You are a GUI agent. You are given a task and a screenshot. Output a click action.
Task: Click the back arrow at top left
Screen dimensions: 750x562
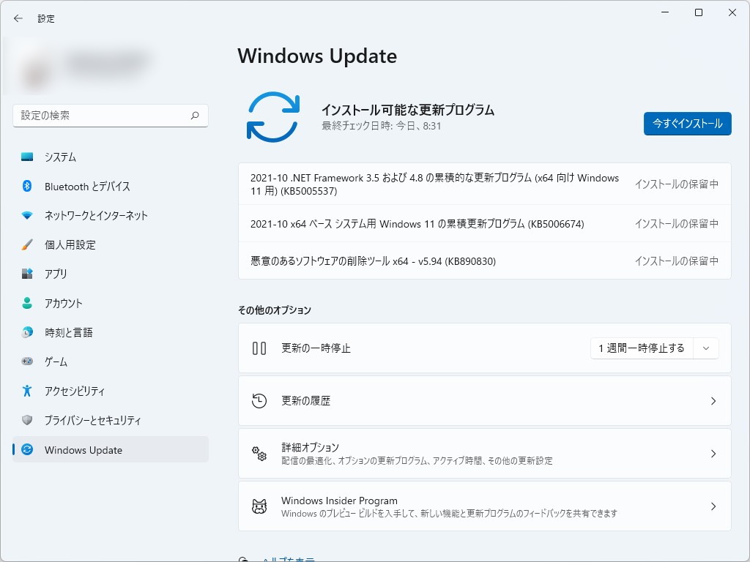pos(17,18)
